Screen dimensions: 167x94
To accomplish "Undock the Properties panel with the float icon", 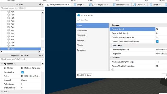I will pyautogui.click(x=40, y=56).
